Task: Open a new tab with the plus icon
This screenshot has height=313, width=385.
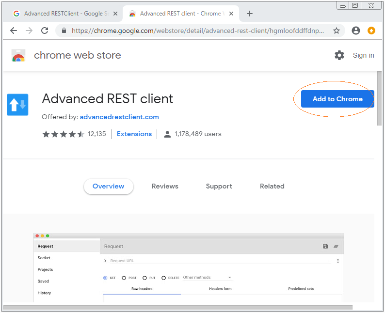Action: pos(249,14)
